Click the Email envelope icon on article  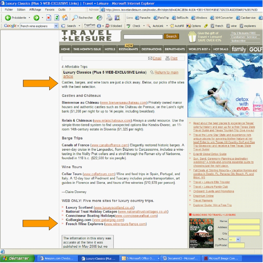coord(150,58)
